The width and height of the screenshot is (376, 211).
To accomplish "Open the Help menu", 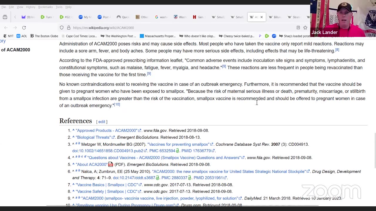I will point(68,7).
